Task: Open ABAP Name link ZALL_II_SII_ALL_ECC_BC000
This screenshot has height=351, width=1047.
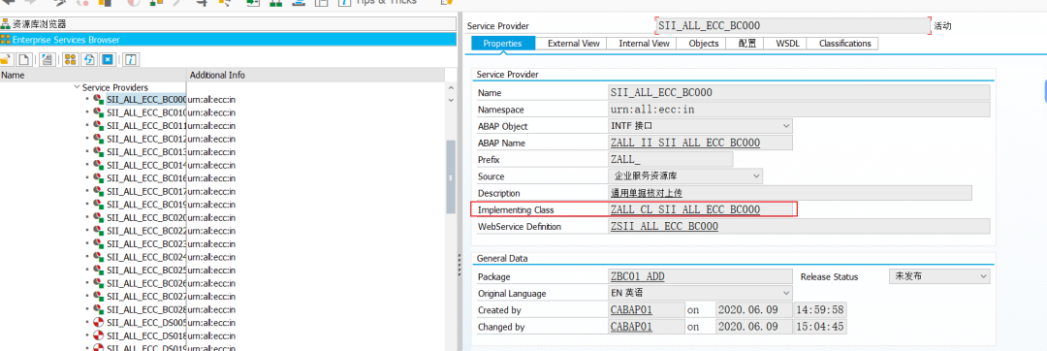Action: pos(685,143)
